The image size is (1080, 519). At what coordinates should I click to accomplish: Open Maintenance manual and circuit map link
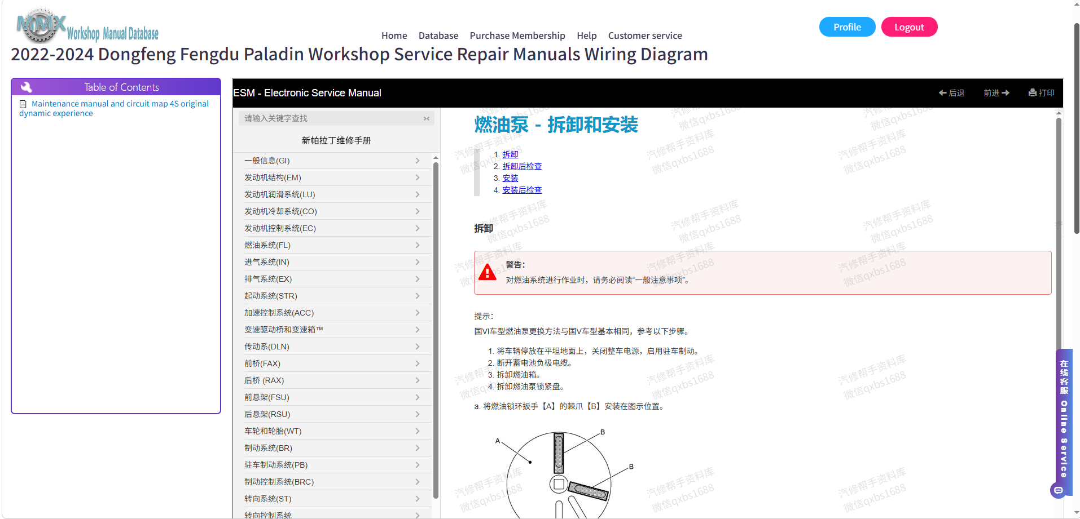[114, 108]
